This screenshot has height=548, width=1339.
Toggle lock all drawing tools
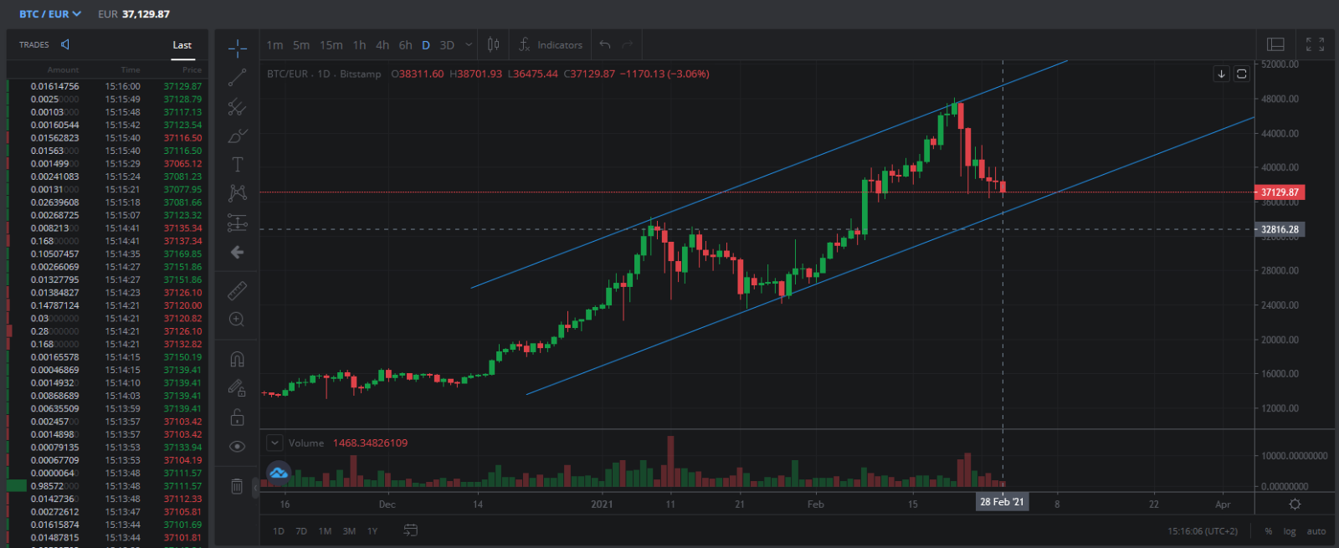click(238, 417)
